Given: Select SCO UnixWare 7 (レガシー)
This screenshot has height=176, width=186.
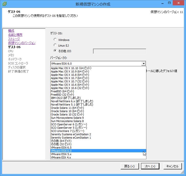Looking at the screenshot, I should tap(98, 131).
